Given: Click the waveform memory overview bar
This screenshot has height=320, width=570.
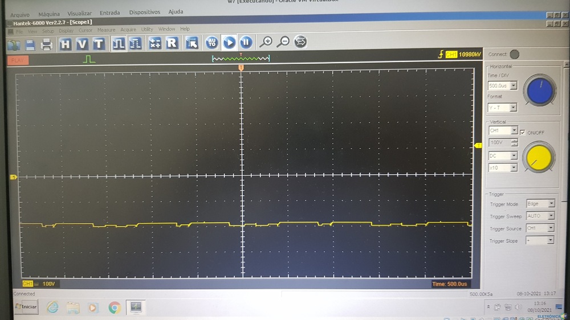Looking at the screenshot, I should click(x=241, y=58).
